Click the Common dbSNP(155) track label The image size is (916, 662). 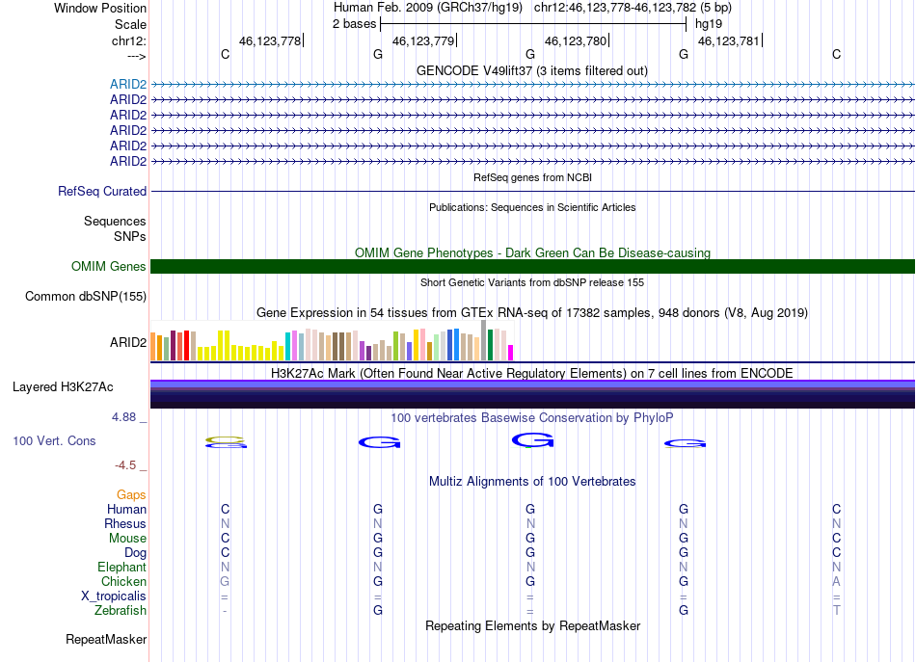click(85, 296)
